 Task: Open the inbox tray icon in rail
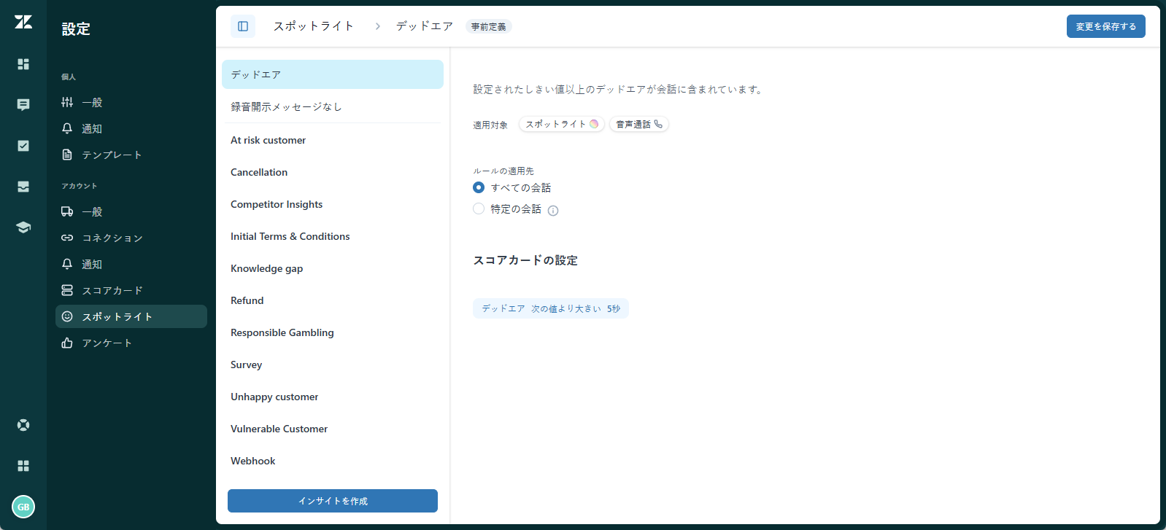pyautogui.click(x=23, y=187)
